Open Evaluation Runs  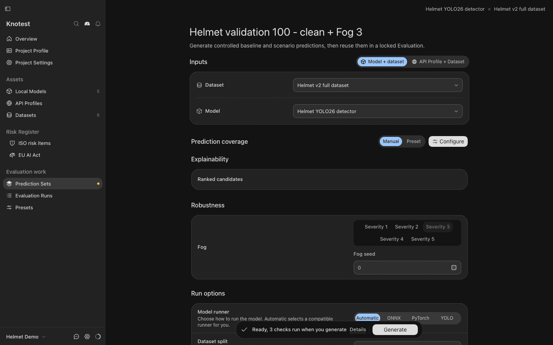pyautogui.click(x=53, y=195)
